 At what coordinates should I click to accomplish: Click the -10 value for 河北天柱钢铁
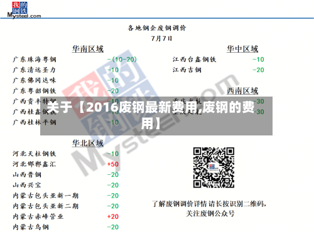pos(113,154)
